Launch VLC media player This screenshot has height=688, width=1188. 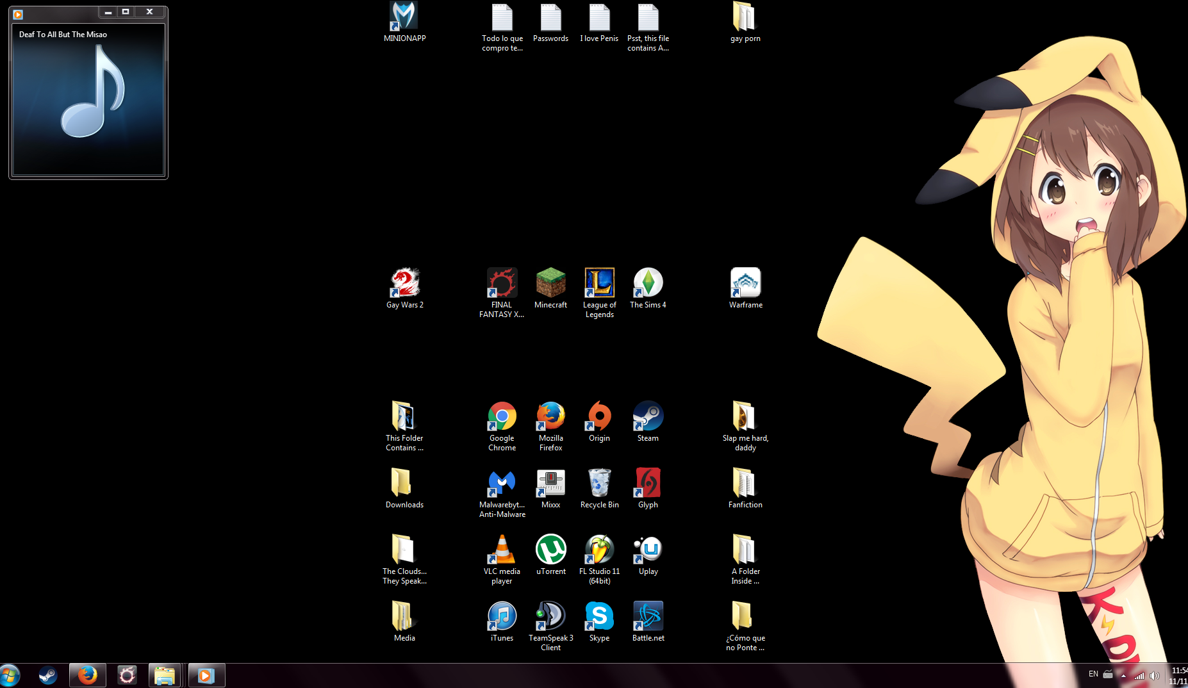tap(502, 559)
